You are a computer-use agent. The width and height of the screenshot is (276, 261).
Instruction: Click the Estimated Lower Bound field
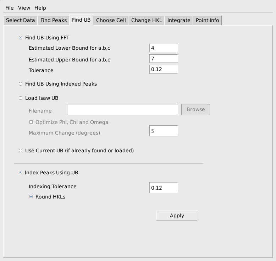[164, 48]
